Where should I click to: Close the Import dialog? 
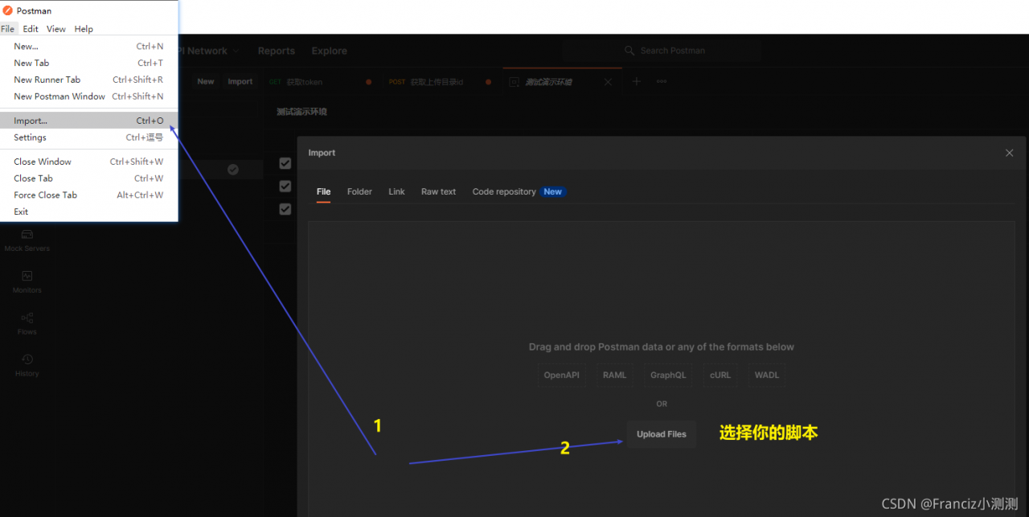tap(1010, 153)
